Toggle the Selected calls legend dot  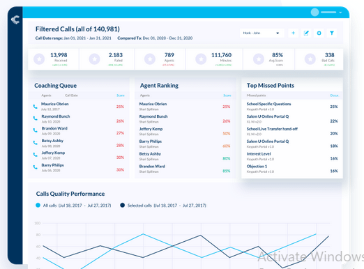tap(122, 205)
